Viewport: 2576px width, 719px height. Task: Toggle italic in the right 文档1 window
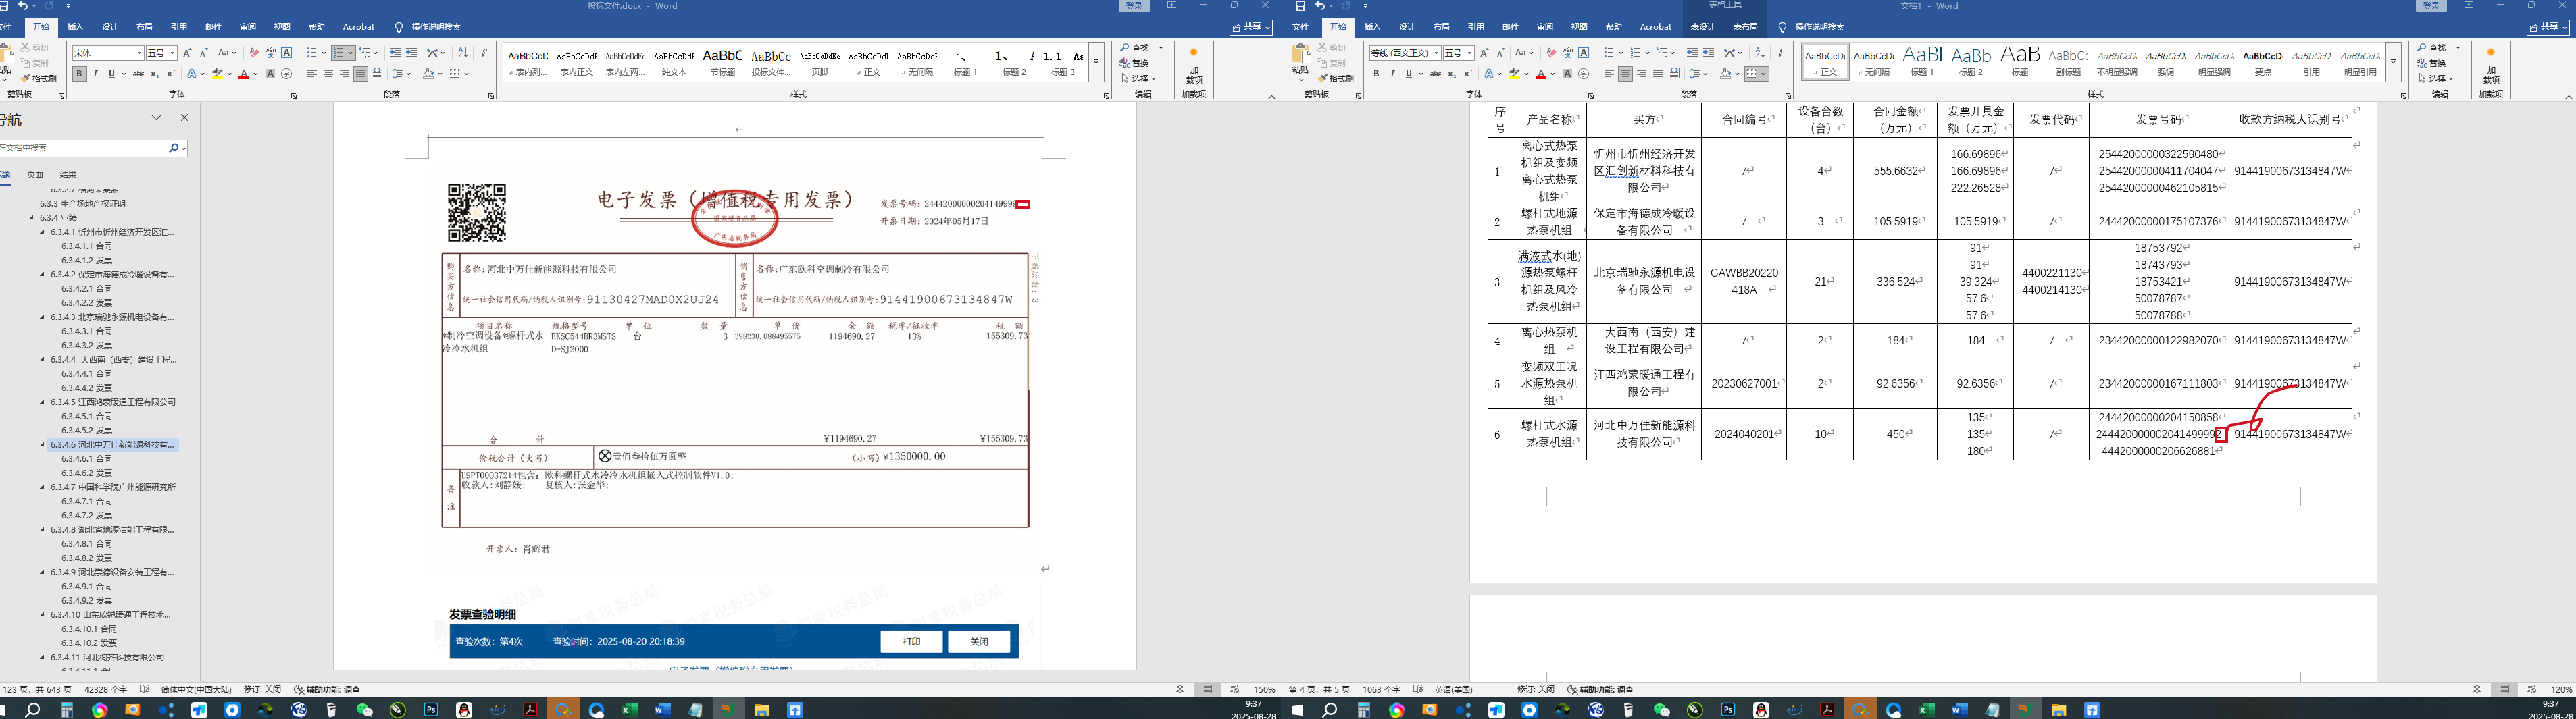(1392, 74)
